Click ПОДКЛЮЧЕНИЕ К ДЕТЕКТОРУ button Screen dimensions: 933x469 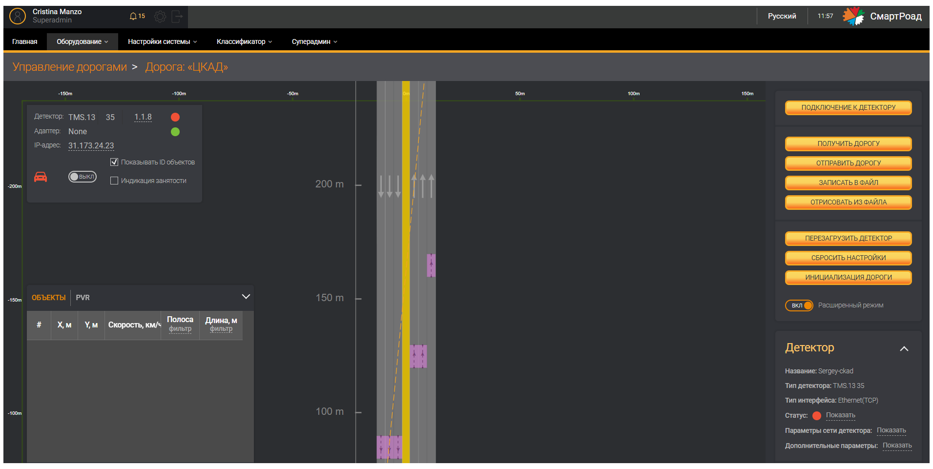coord(849,107)
